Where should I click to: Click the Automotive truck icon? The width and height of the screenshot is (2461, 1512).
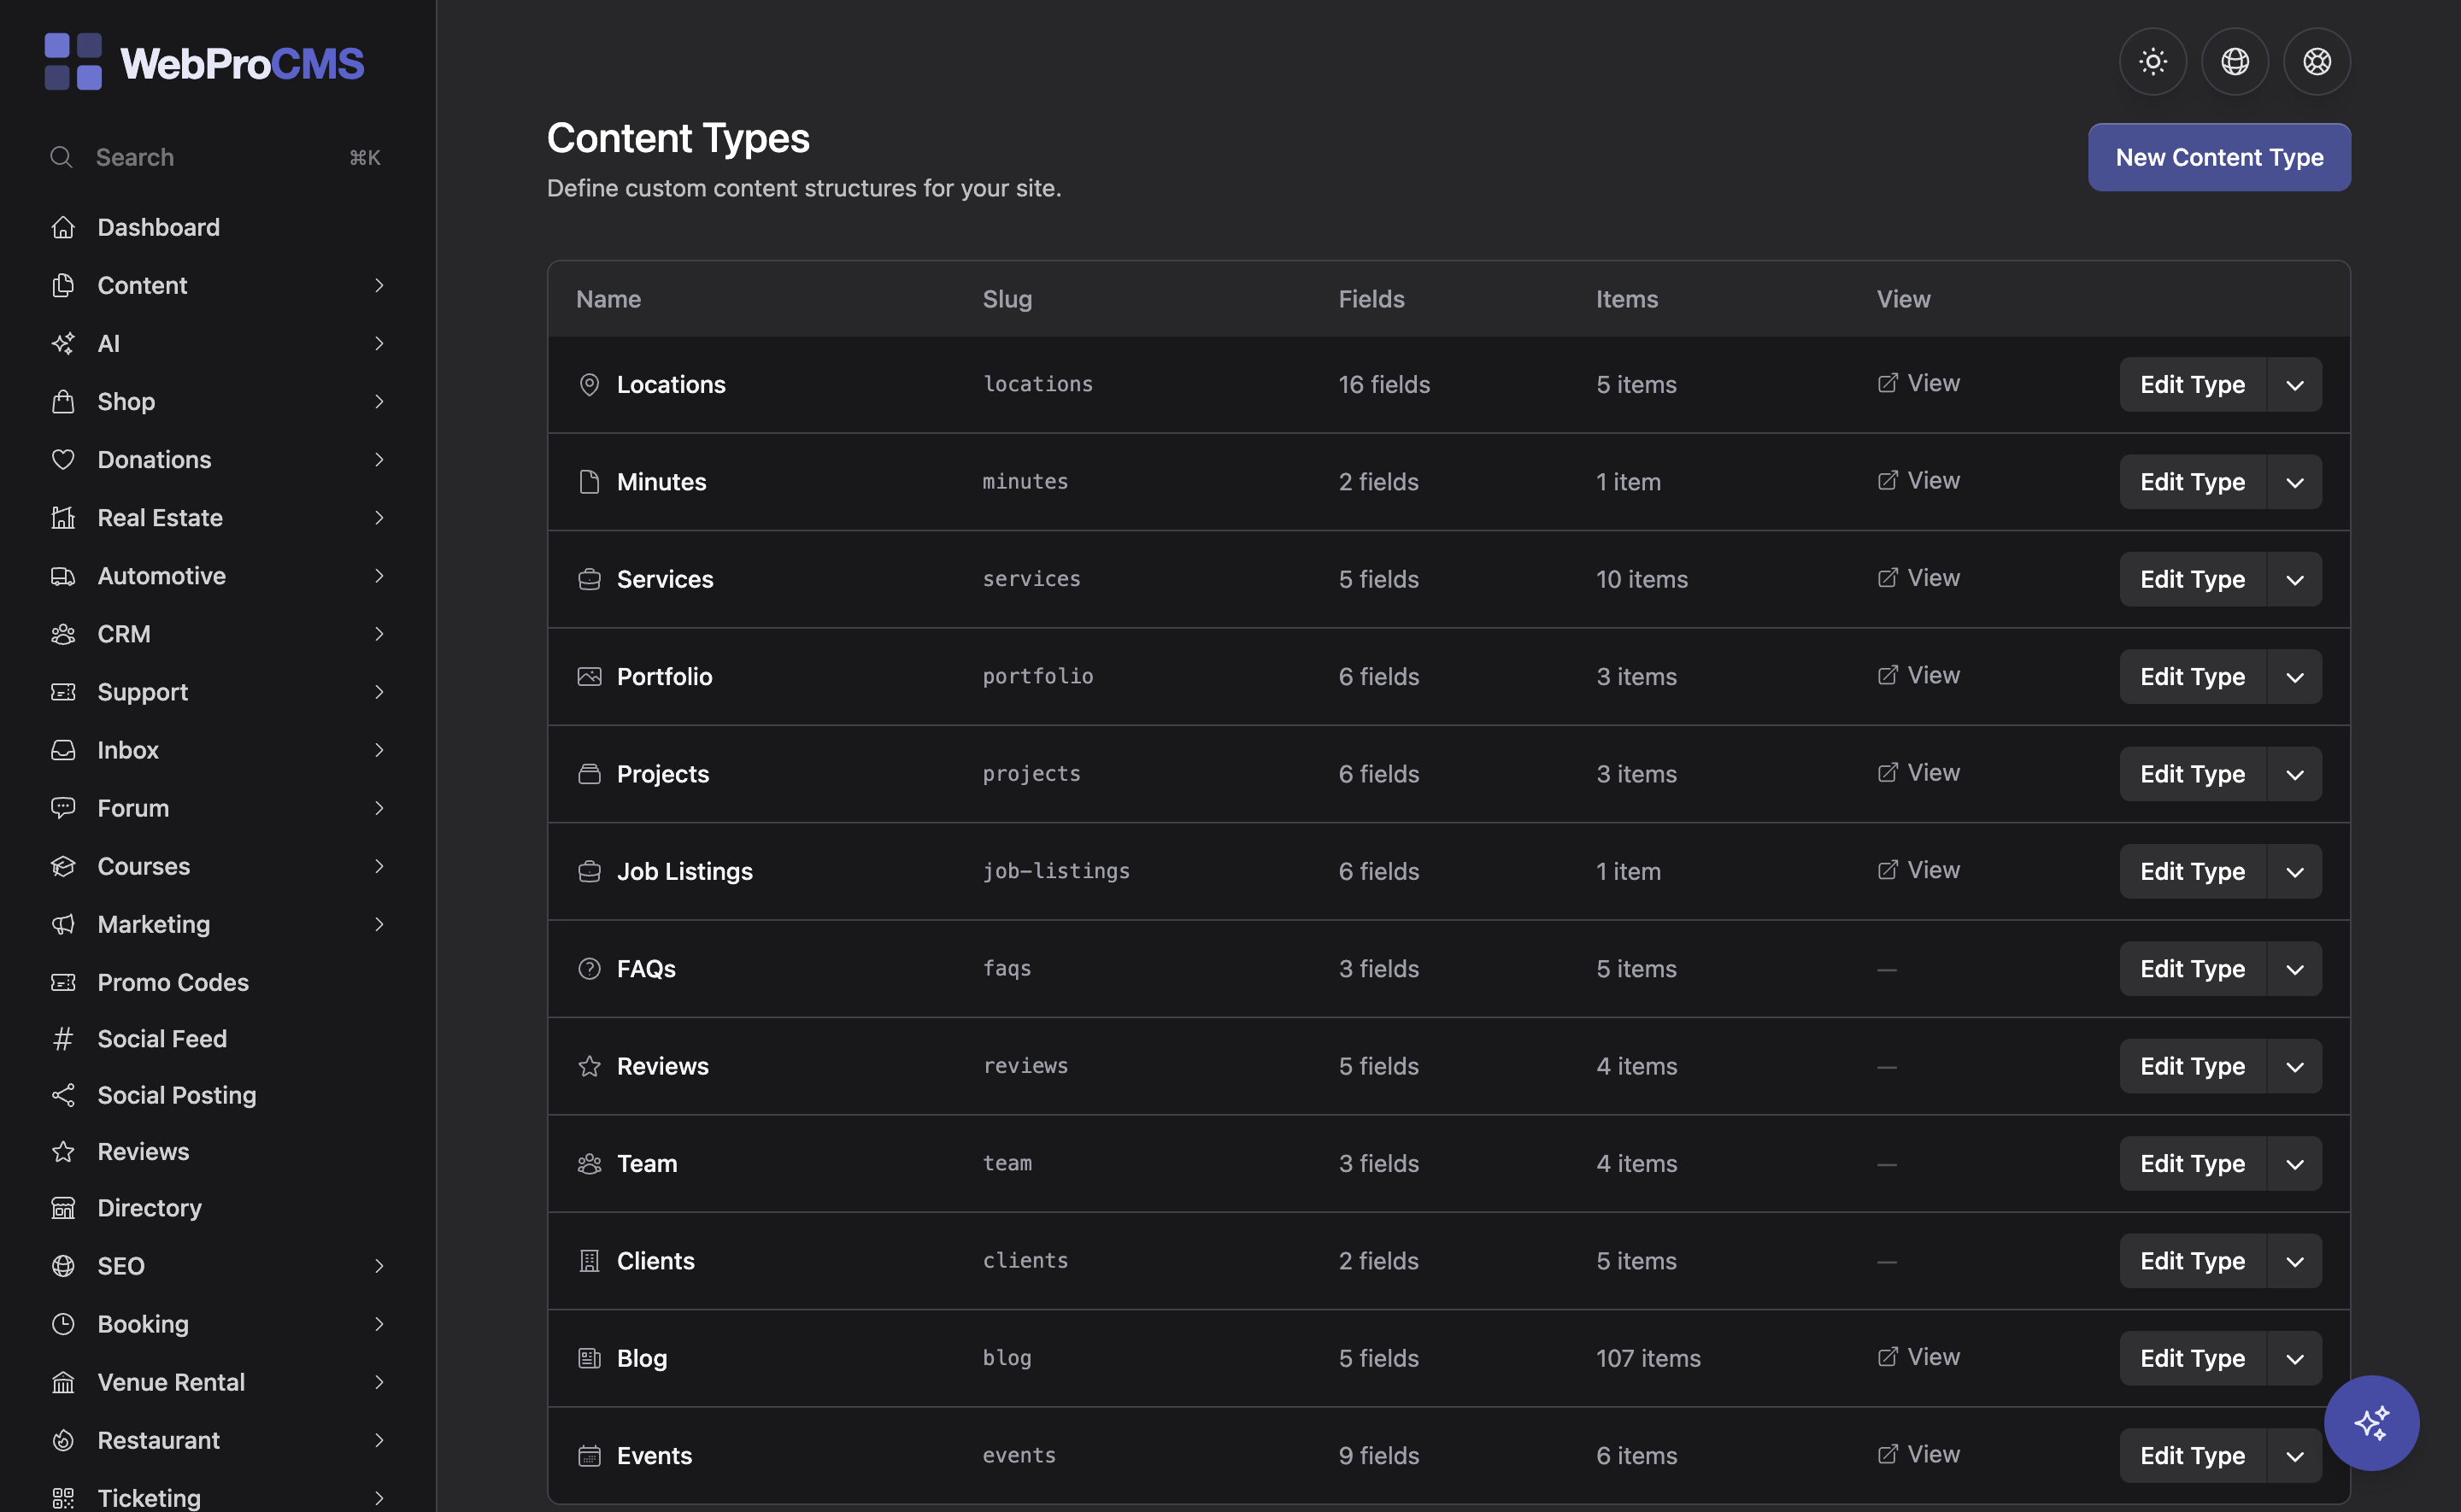coord(63,575)
